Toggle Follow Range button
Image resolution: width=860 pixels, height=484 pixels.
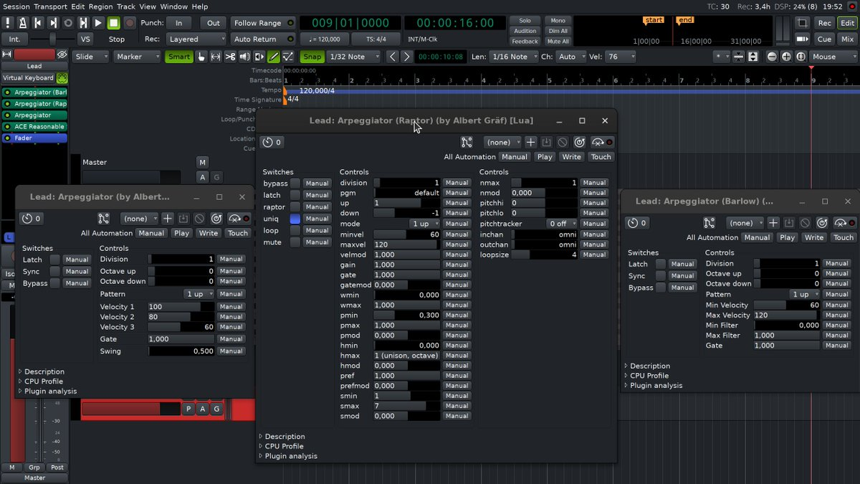pyautogui.click(x=263, y=23)
